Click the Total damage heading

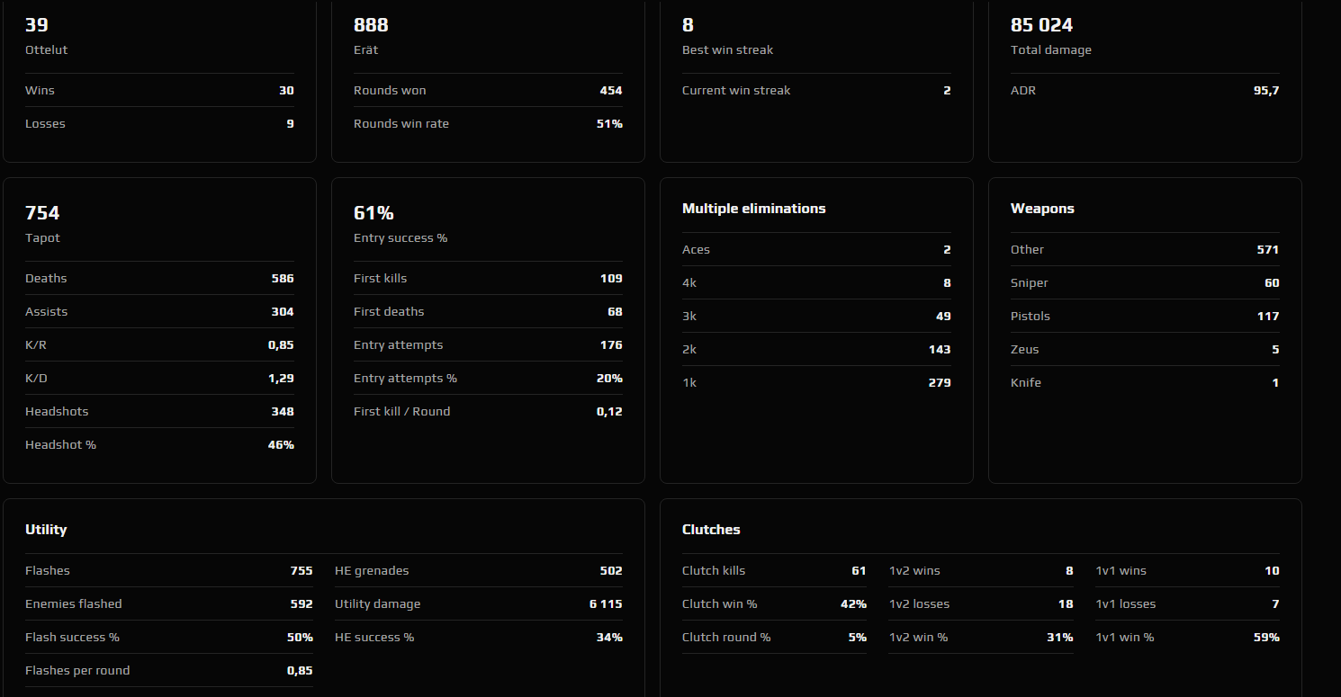point(1050,50)
